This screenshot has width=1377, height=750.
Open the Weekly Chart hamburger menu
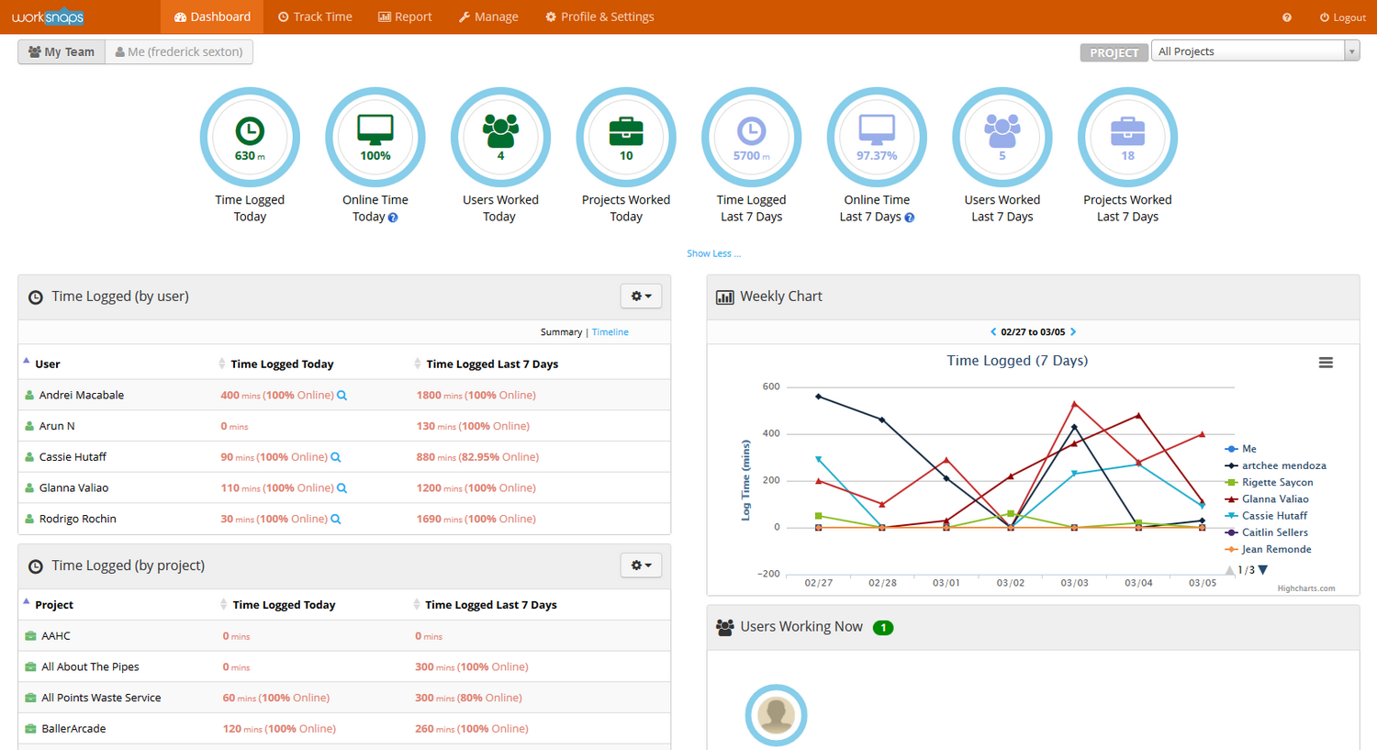click(x=1325, y=363)
